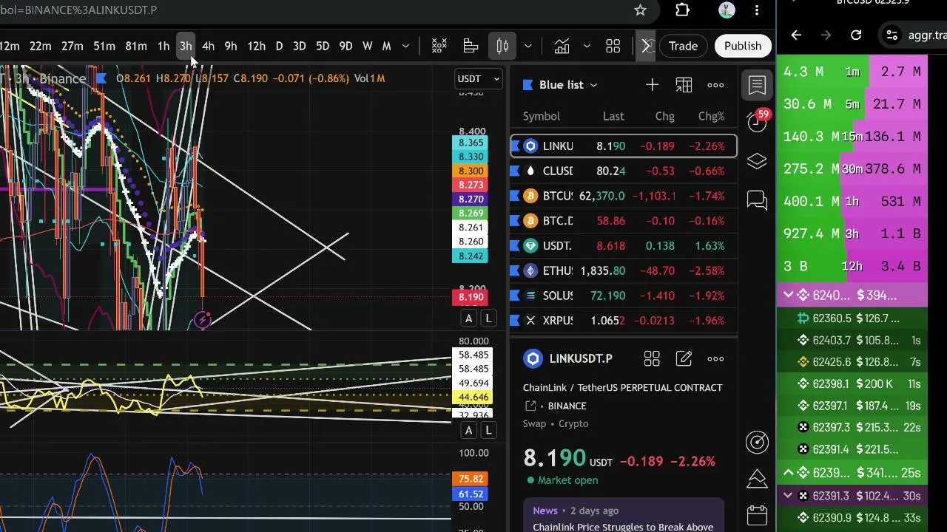Open the chart type dropdown arrow beside candles
The image size is (947, 532).
click(x=528, y=47)
